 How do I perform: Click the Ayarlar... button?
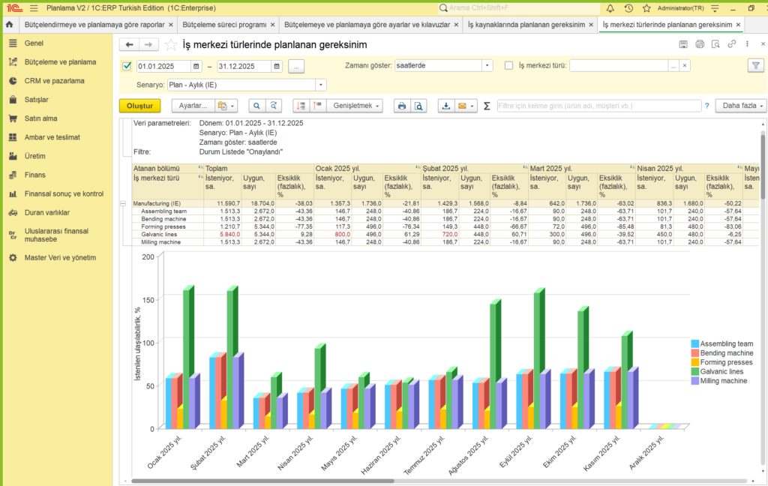pos(192,106)
